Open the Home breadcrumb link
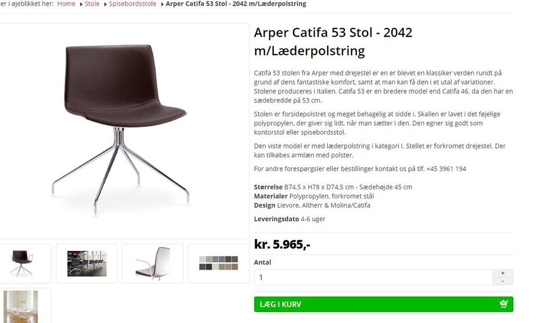 click(x=66, y=4)
